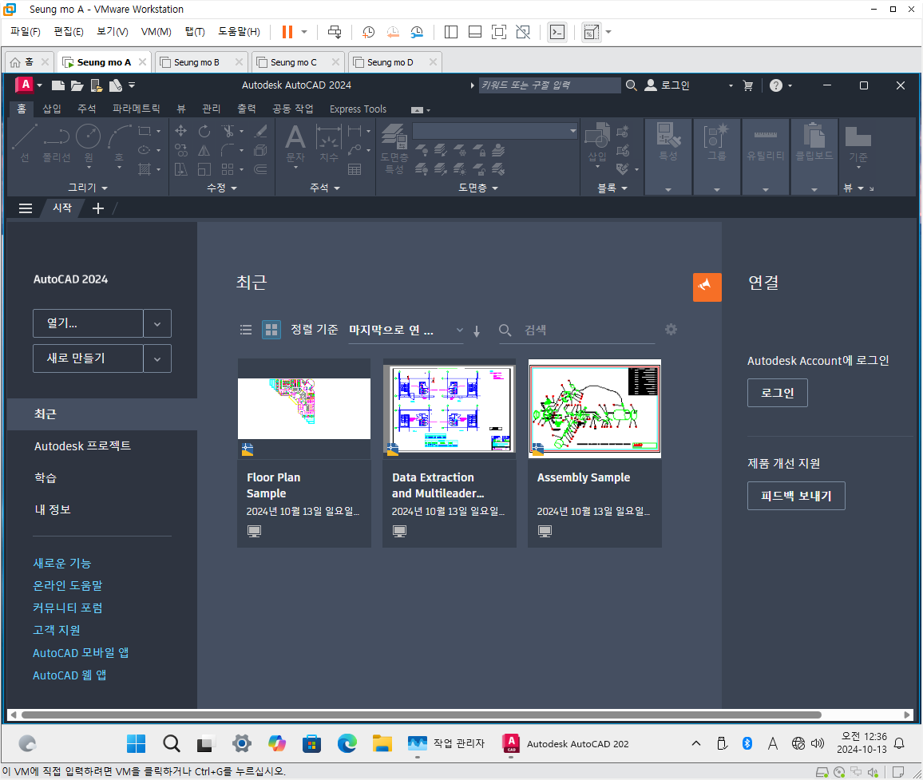Open the 온라인 도움말 link

pos(68,586)
